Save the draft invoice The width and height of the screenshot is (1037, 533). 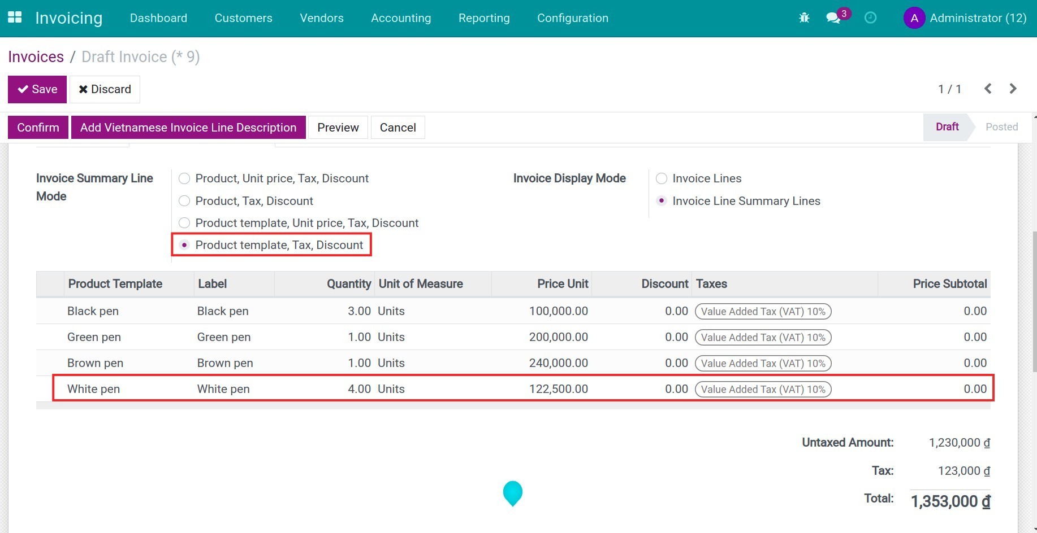[37, 89]
